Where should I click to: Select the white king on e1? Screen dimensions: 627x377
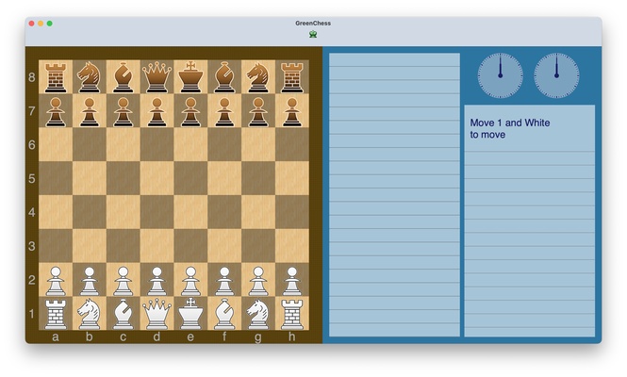(190, 314)
